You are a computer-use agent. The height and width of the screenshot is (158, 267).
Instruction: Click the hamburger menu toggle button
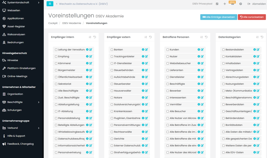click(50, 4)
